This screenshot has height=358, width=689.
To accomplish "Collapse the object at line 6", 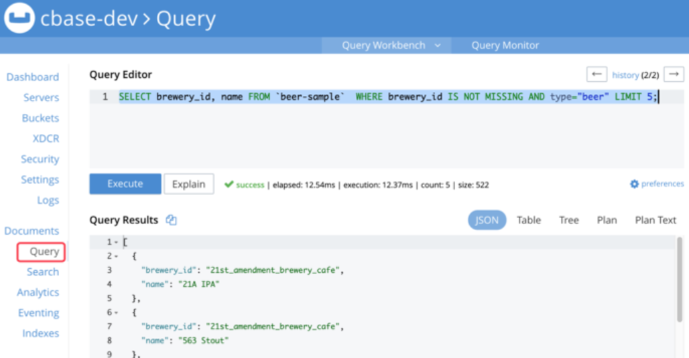I will pyautogui.click(x=116, y=313).
